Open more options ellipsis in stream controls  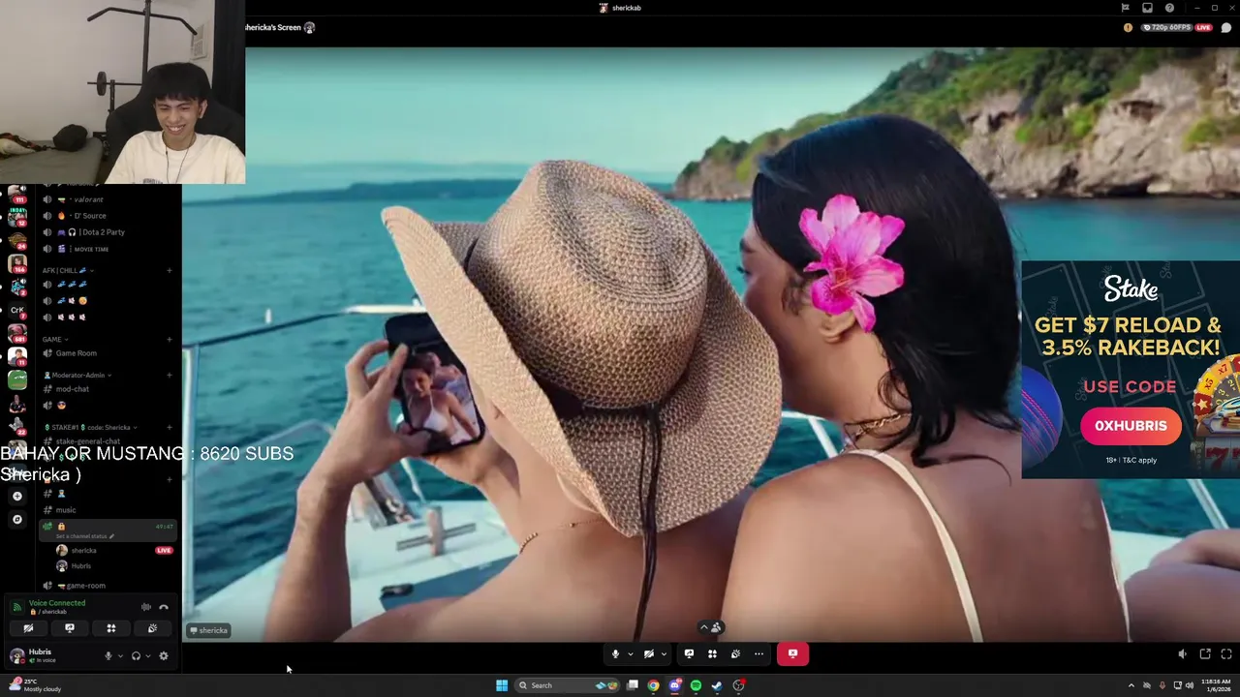(759, 653)
